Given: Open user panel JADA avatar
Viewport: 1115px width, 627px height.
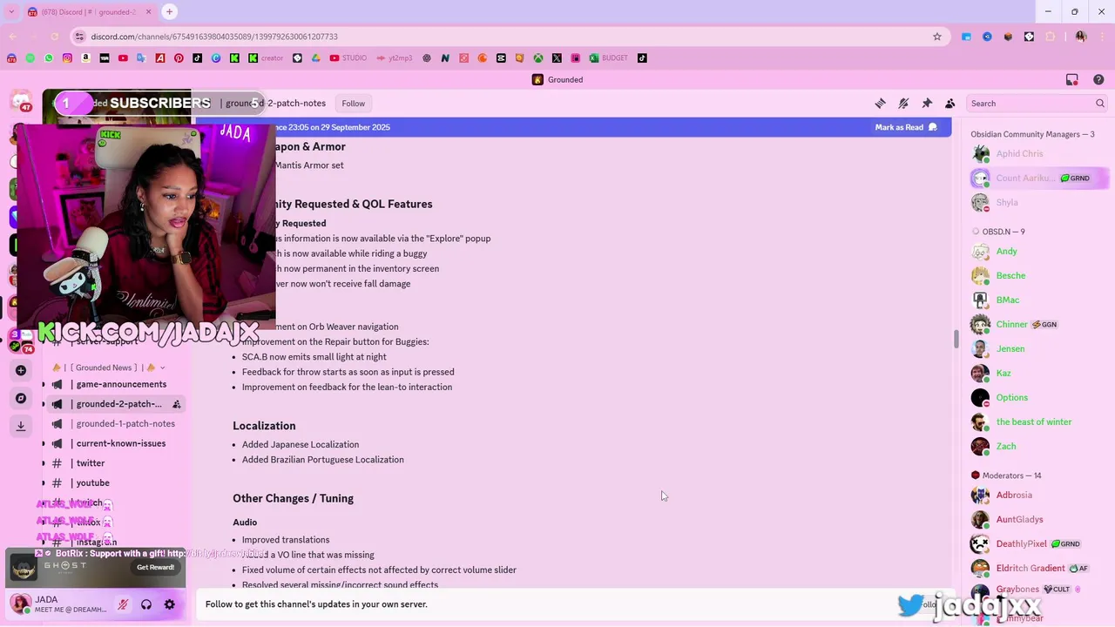Looking at the screenshot, I should pyautogui.click(x=21, y=603).
